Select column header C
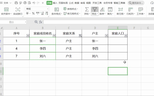The height and width of the screenshot is (96, 154). 69,28
